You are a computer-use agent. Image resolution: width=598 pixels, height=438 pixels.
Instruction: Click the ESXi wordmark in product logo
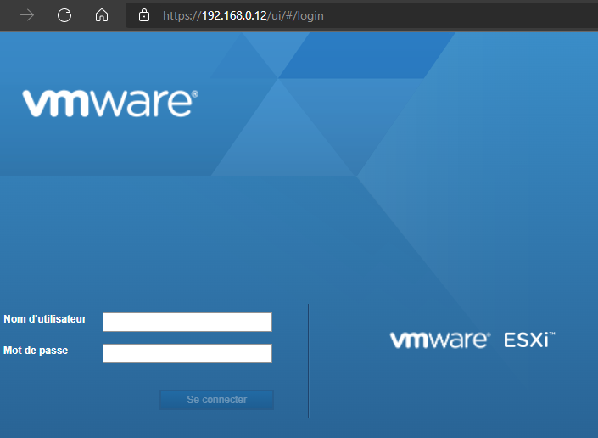(x=525, y=340)
